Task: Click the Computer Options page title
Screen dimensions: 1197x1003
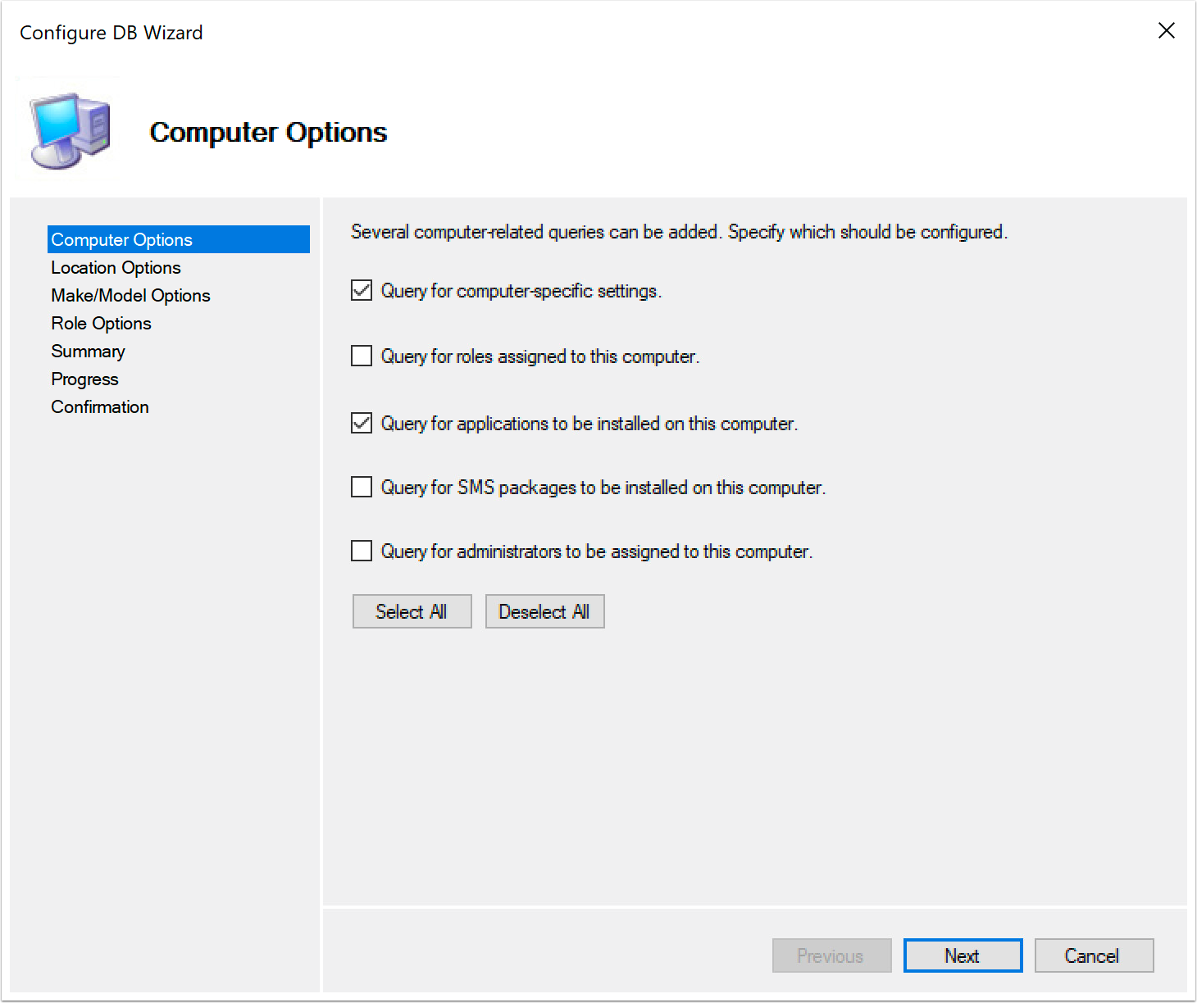Action: click(x=269, y=132)
